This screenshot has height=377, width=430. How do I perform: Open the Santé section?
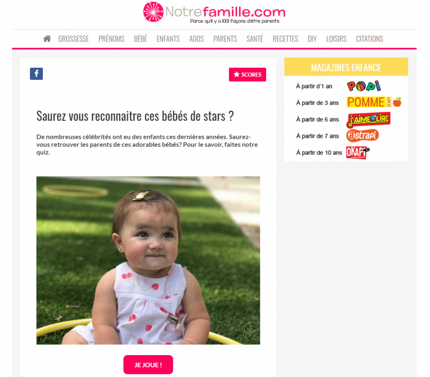254,39
